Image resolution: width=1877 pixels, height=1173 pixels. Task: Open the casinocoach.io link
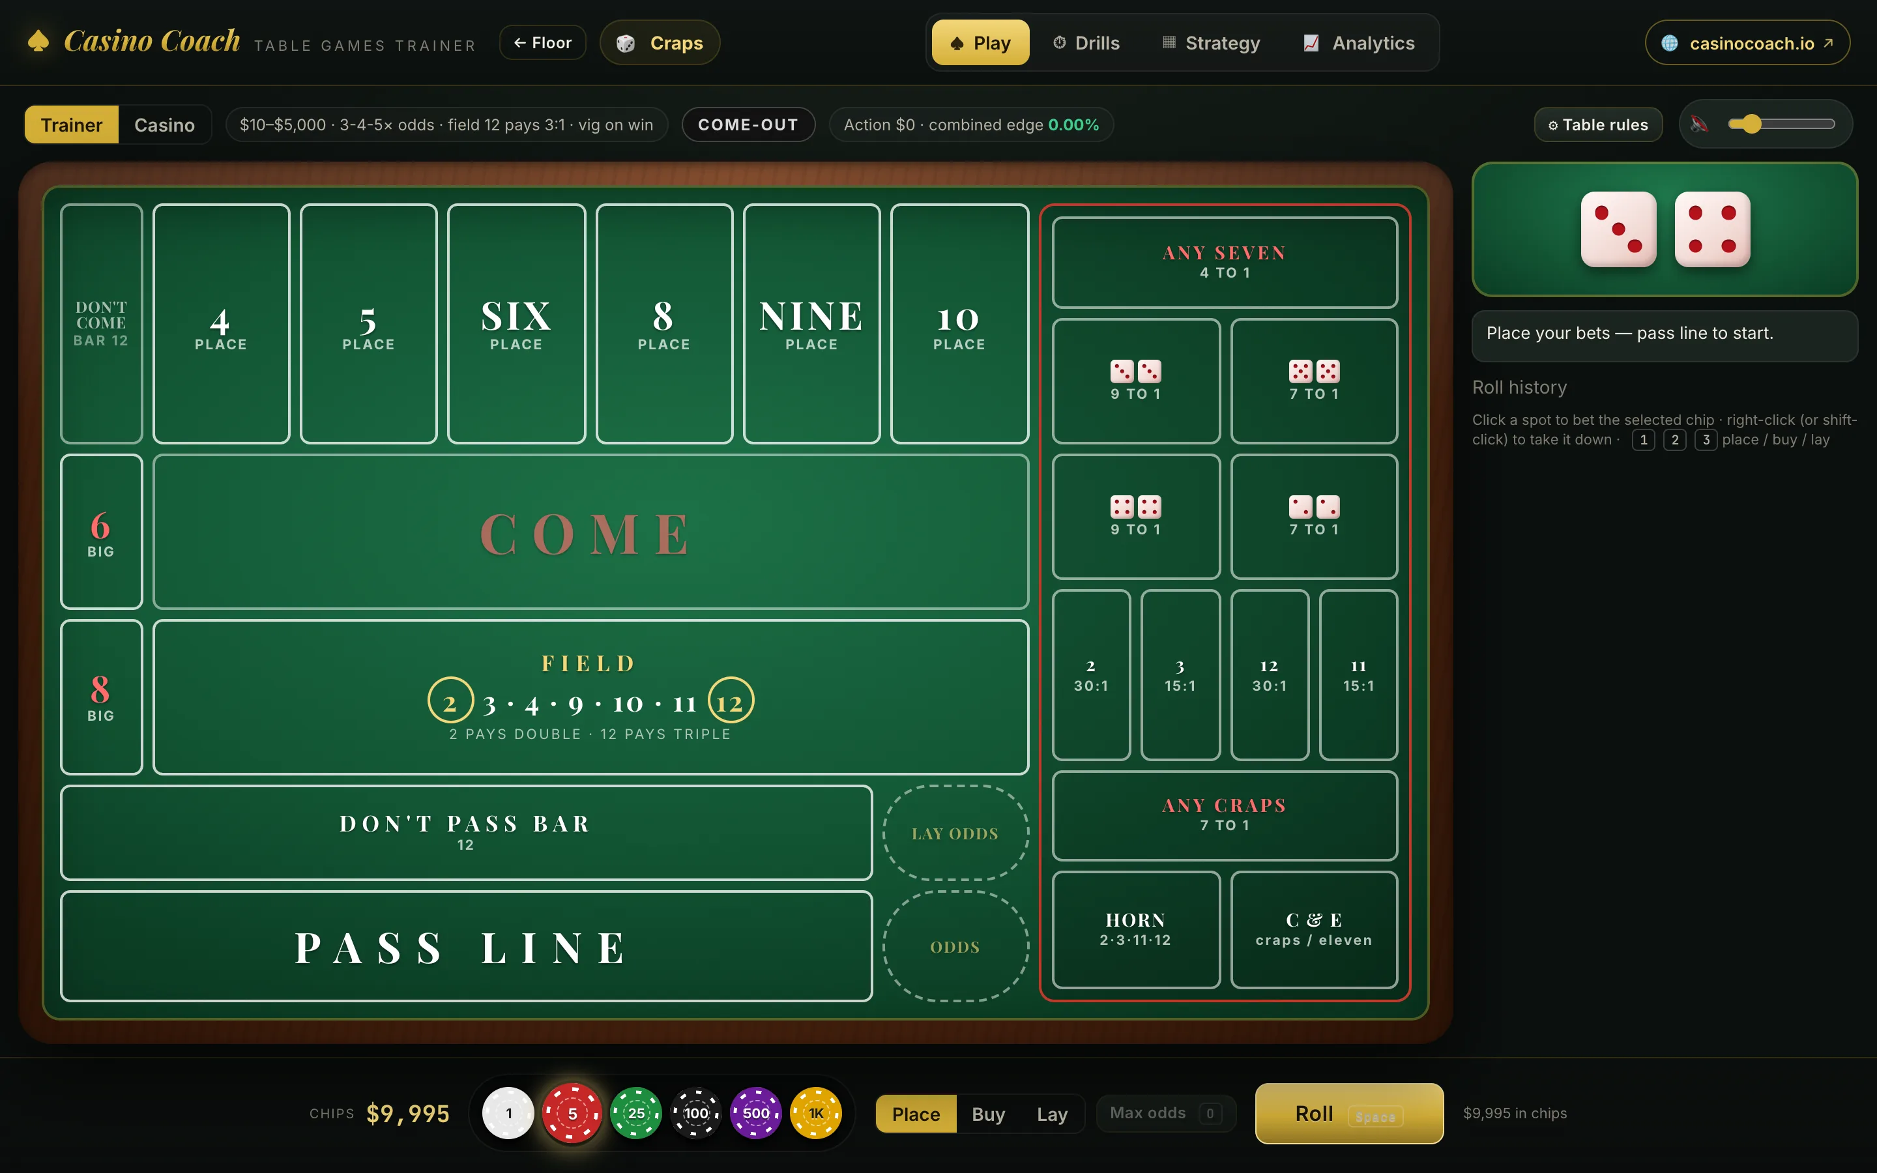click(1747, 42)
